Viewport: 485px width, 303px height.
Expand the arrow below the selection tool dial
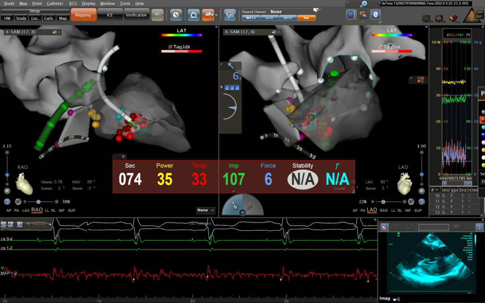point(243,213)
